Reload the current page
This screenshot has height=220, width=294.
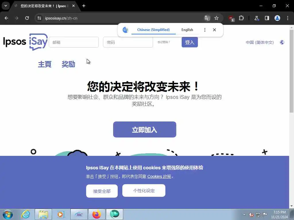[x=27, y=18]
